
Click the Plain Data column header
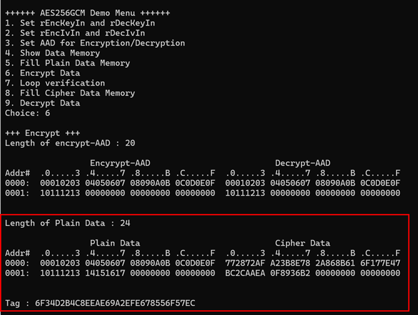pyautogui.click(x=115, y=243)
